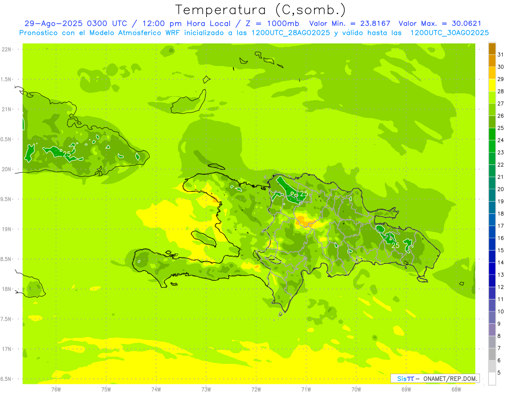The image size is (512, 395).
Task: Click the gray swatch between 6 and 7
Action: coord(492,354)
